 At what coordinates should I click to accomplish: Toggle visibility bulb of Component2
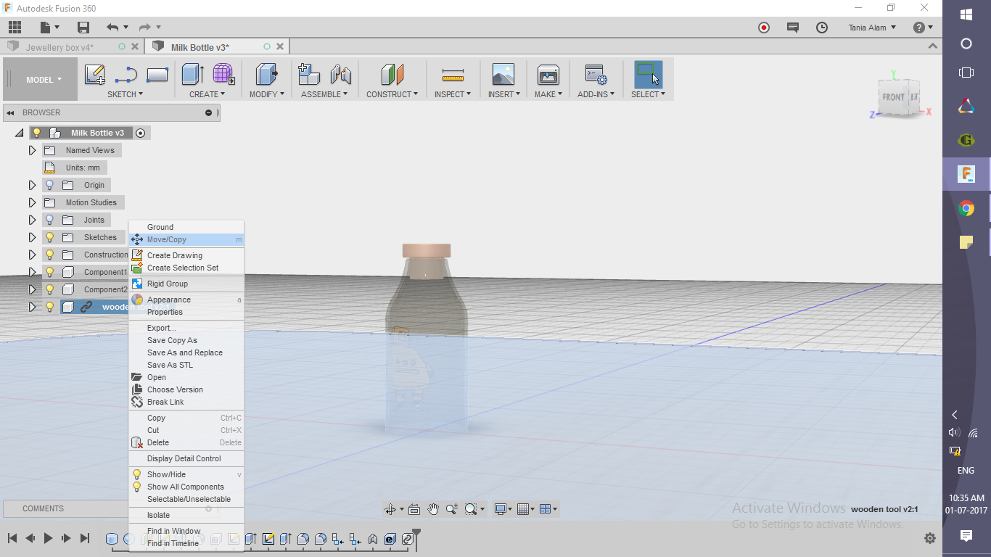click(50, 289)
